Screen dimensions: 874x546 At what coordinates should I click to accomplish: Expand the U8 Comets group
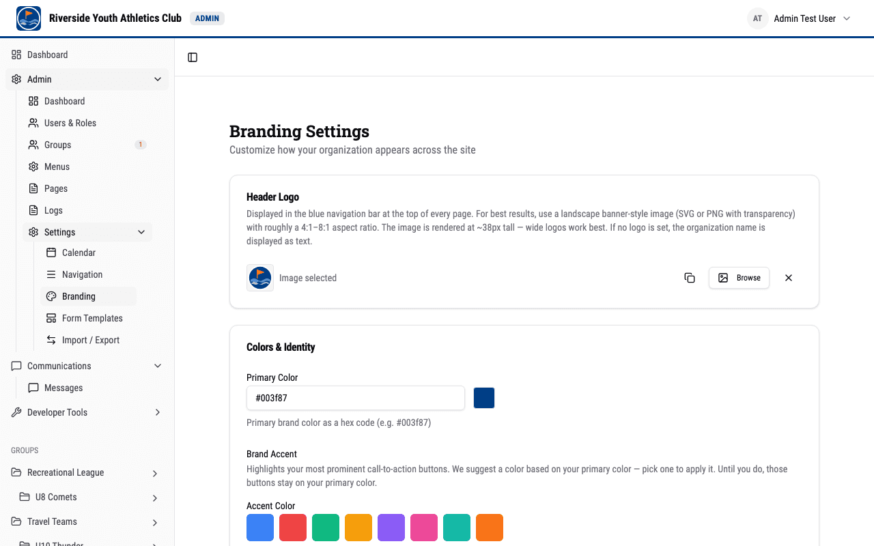click(155, 498)
